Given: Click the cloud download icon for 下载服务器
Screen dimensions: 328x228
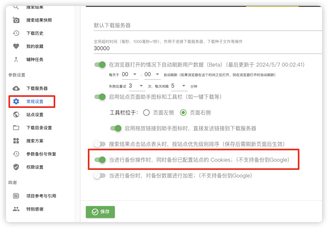Looking at the screenshot, I should point(16,88).
